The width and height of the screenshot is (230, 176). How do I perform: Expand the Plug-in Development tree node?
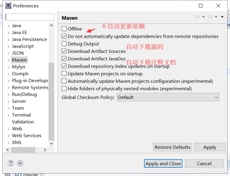click(9, 81)
